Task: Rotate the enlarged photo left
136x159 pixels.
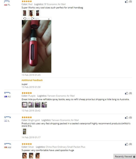Action: [27, 19]
